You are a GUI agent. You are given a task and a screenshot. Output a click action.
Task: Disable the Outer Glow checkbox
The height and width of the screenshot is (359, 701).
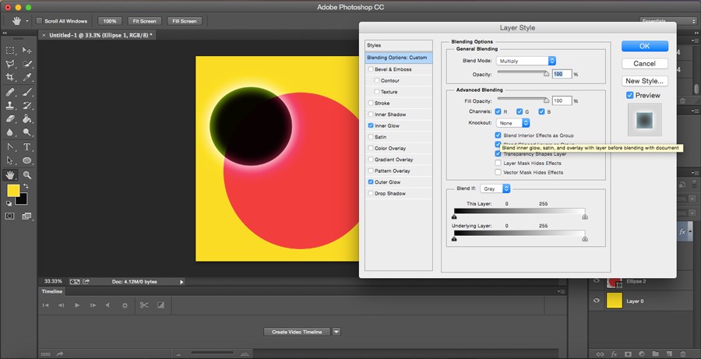(371, 182)
